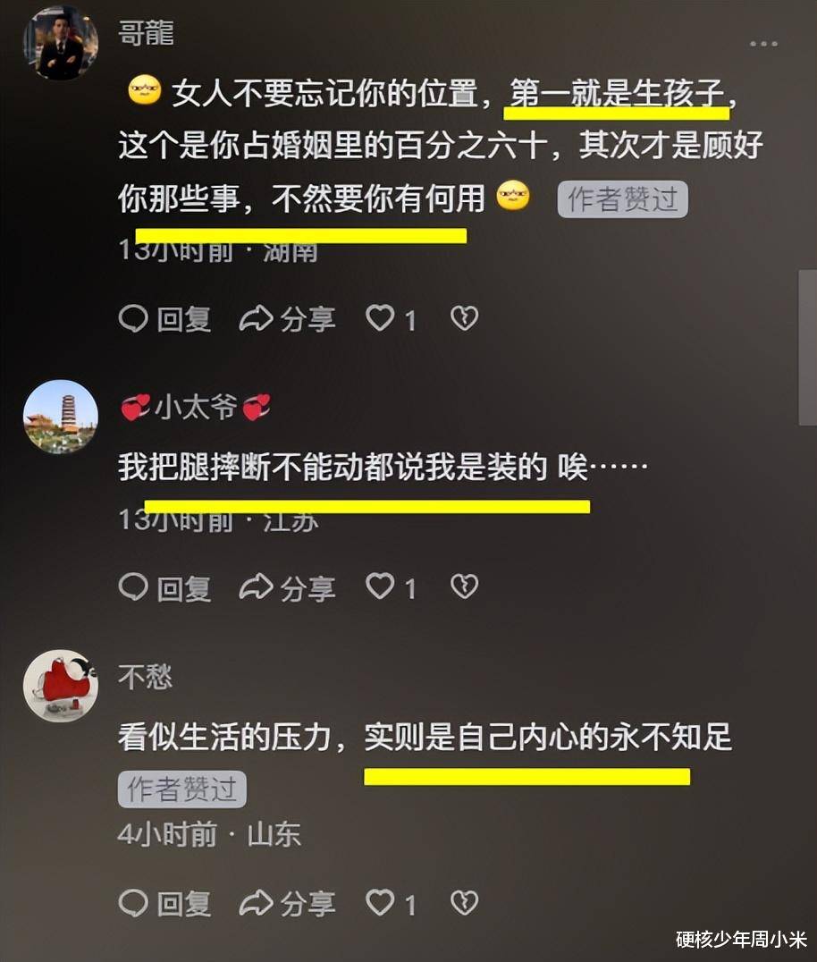
Task: Tap share arrow on 哥龍's comment
Action: click(x=256, y=318)
